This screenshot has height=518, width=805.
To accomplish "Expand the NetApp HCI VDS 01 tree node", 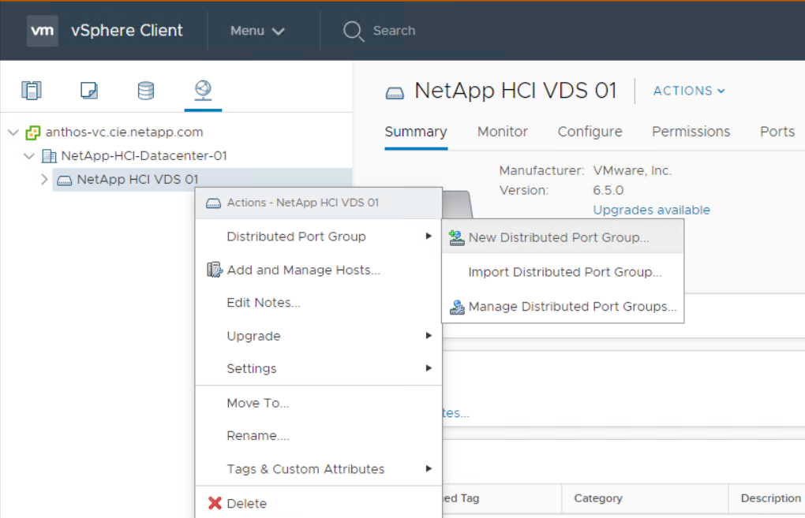I will pyautogui.click(x=44, y=180).
